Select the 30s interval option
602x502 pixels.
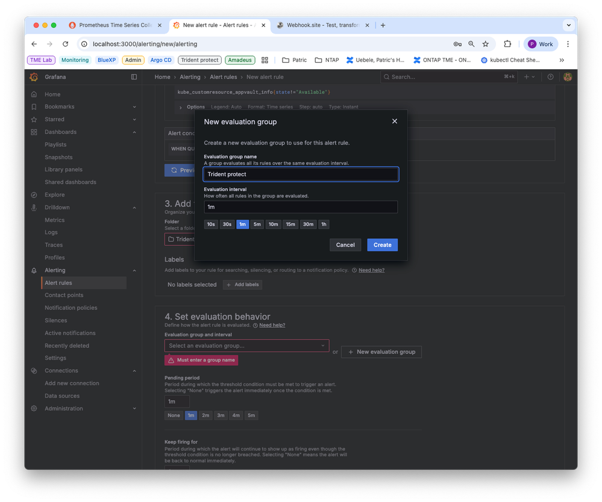click(227, 224)
